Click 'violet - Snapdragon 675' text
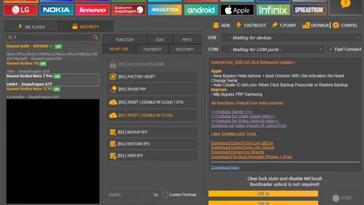This screenshot has height=205, width=364. coord(29,84)
